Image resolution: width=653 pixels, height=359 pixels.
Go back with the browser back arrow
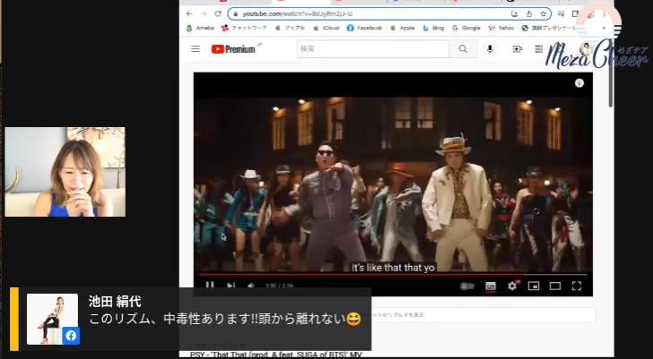pyautogui.click(x=189, y=13)
